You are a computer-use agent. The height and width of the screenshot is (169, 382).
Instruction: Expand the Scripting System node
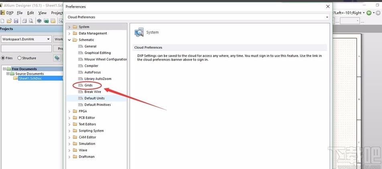69,131
